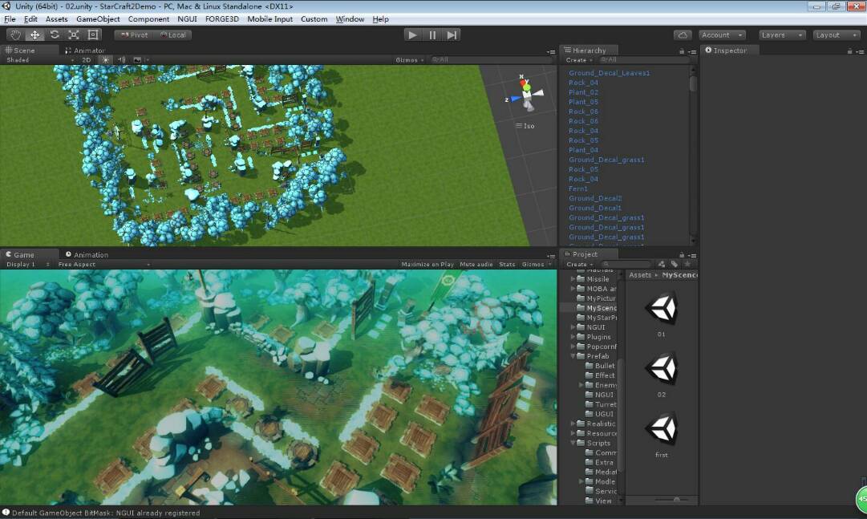Open the Account dropdown
The width and height of the screenshot is (867, 519).
click(x=722, y=34)
